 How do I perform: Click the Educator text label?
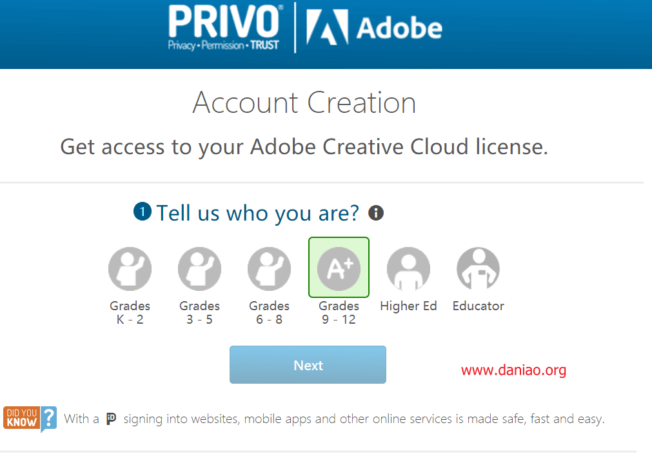478,306
